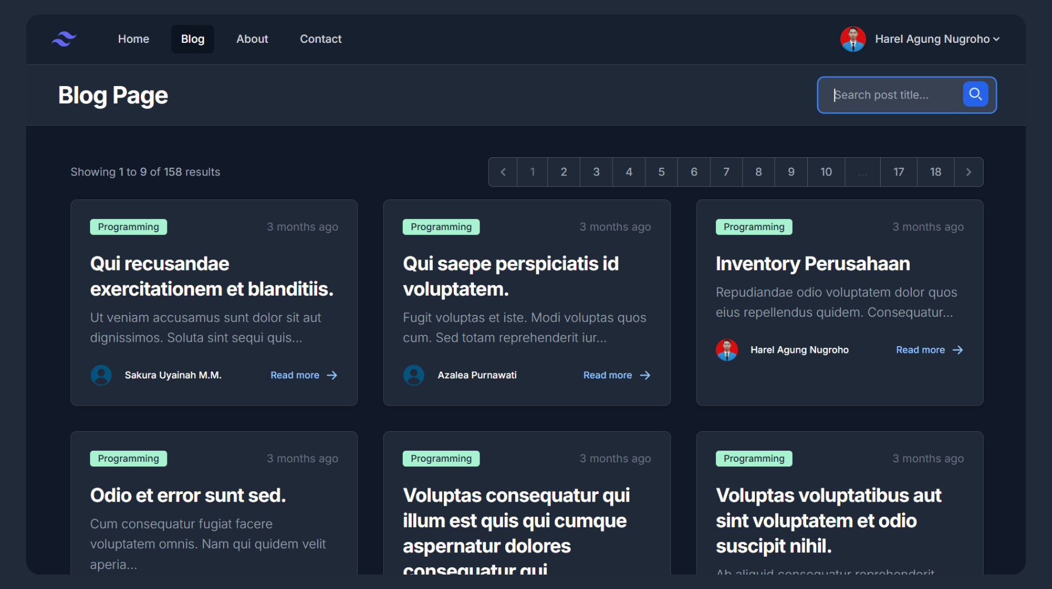
Task: Click excerpt 'Repudiandae odio voluptatem dolor quos'
Action: 836,302
